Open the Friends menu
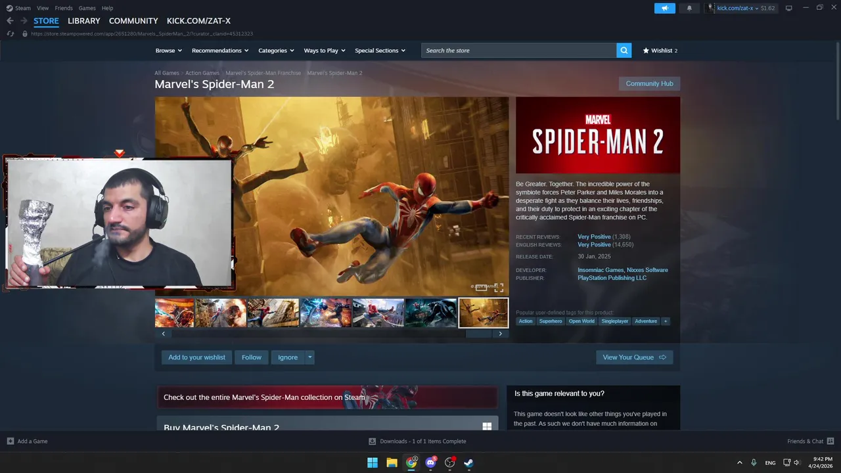 point(64,8)
